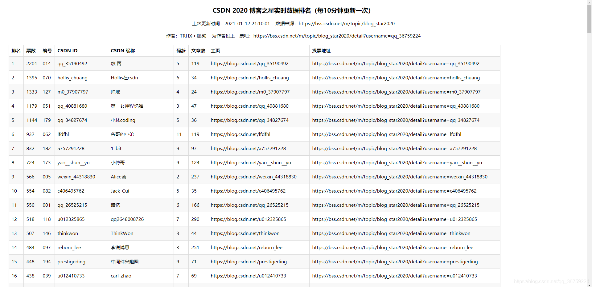The image size is (592, 287).
Task: Select the nickname "carl-zhao"
Action: click(121, 276)
